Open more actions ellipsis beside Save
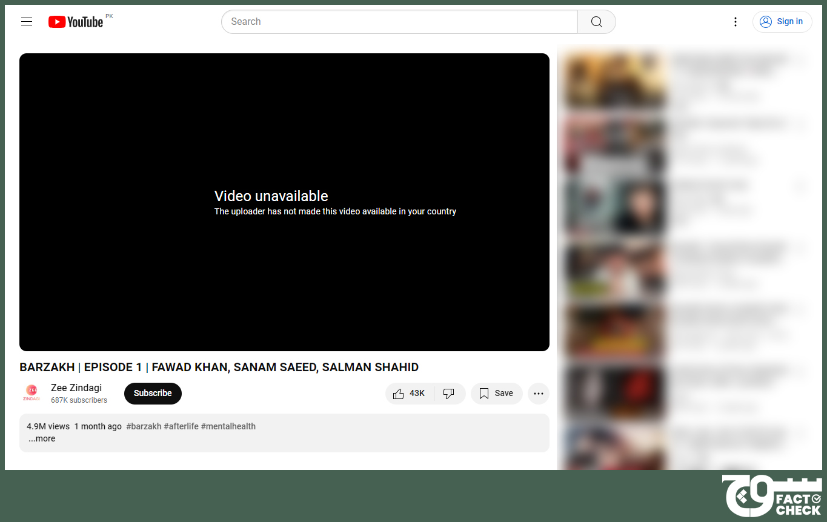The height and width of the screenshot is (522, 827). (539, 394)
